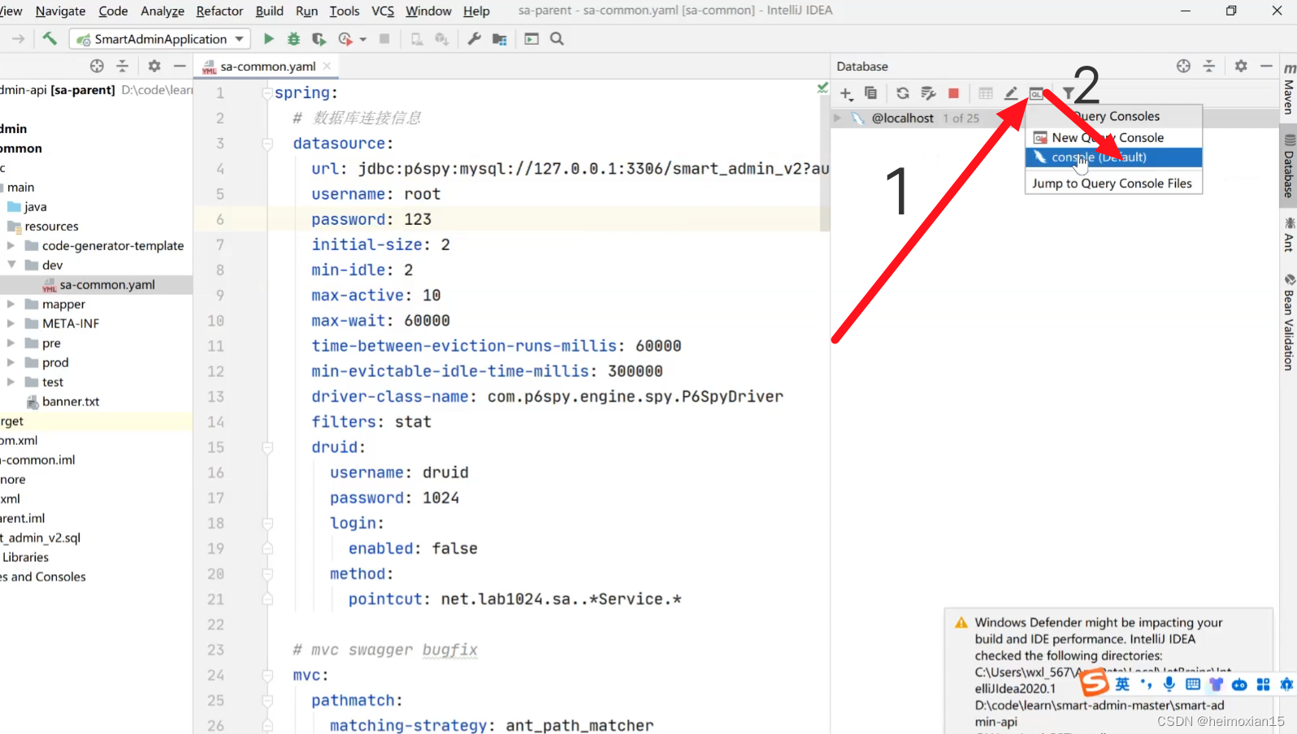Toggle fold marker on the datasource line
This screenshot has height=734, width=1297.
(x=267, y=144)
